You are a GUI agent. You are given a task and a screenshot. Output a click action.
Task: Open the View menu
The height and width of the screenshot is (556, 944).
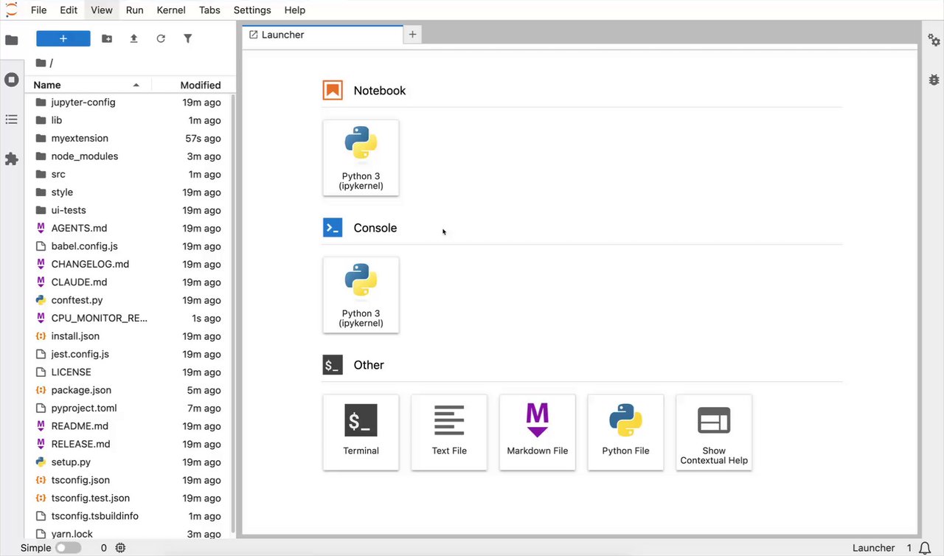click(102, 10)
